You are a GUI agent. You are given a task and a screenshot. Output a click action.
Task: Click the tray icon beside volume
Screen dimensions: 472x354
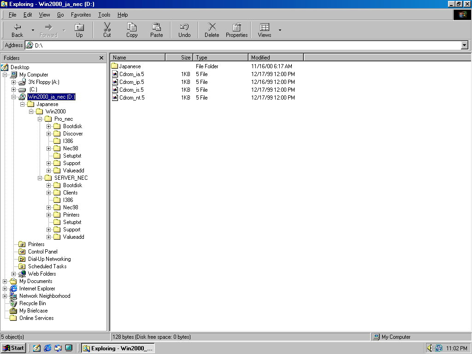[439, 348]
